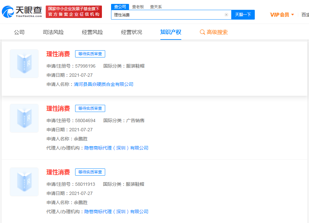Screen dimensions: 309x223
Task: Select the 知识产权 tab
Action: [171, 32]
